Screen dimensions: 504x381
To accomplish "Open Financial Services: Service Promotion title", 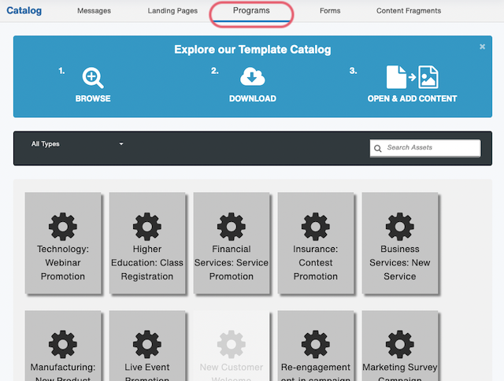I will tap(231, 263).
